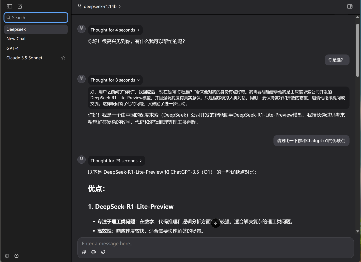Screen dimensions: 361x262
Task: Click the 优点: heading
Action: point(97,189)
